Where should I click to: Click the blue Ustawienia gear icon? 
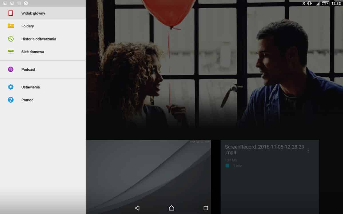tap(11, 87)
